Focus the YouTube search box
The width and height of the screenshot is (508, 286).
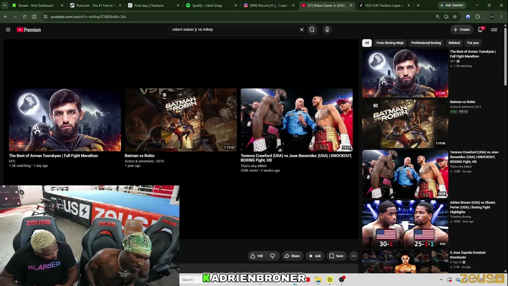pos(234,29)
